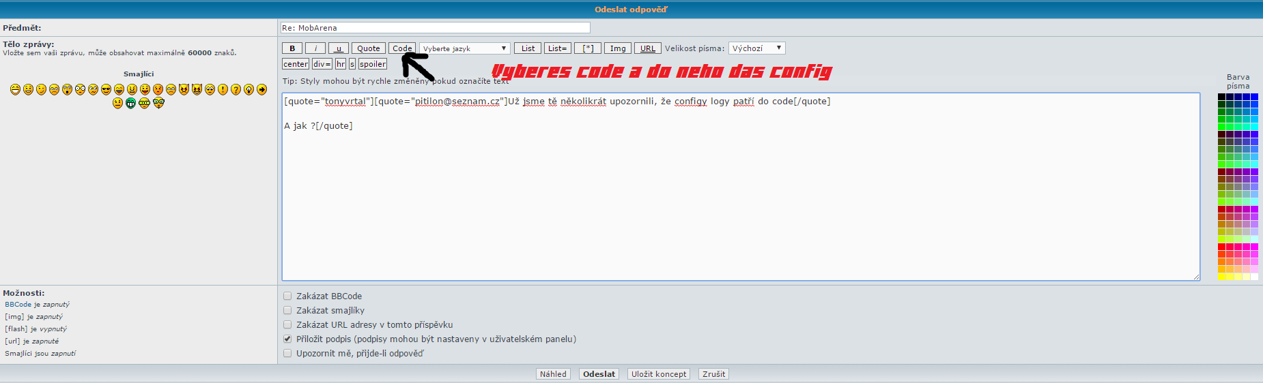Screen dimensions: 1263x383
Task: Insert the exclamation mark smiley
Action: 223,89
